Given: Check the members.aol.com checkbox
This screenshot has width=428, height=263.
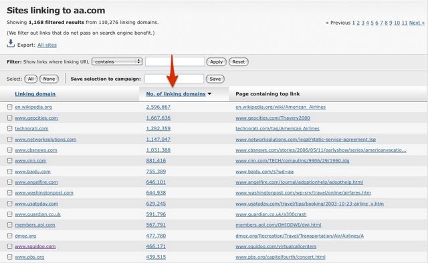Looking at the screenshot, I should (10, 225).
